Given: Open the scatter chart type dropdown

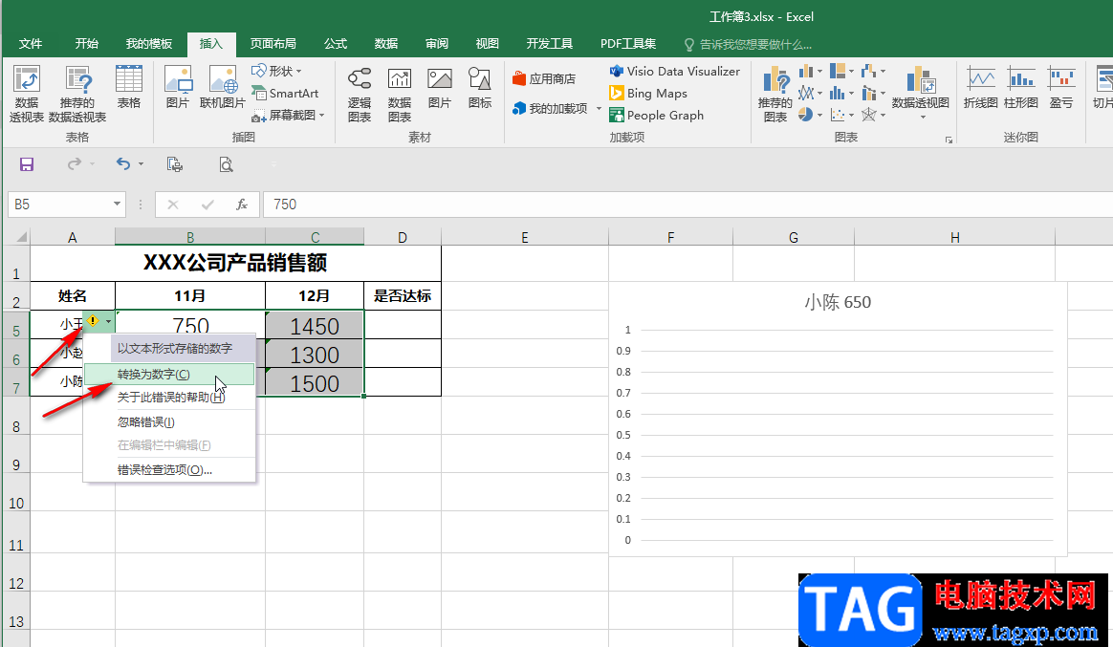Looking at the screenshot, I should point(841,115).
